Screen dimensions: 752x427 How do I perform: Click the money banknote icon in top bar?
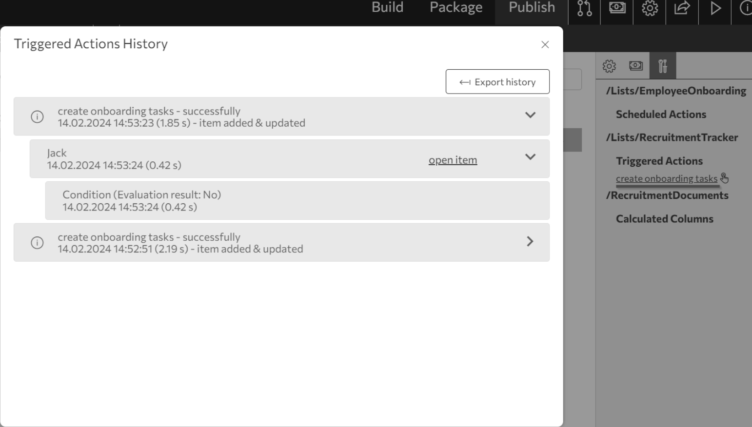(x=617, y=8)
